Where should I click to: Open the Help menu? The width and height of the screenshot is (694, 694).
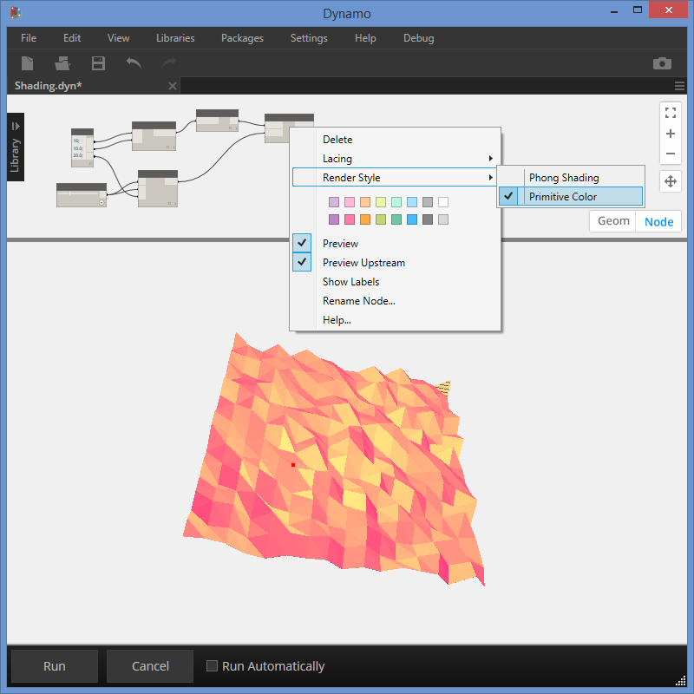tap(365, 38)
